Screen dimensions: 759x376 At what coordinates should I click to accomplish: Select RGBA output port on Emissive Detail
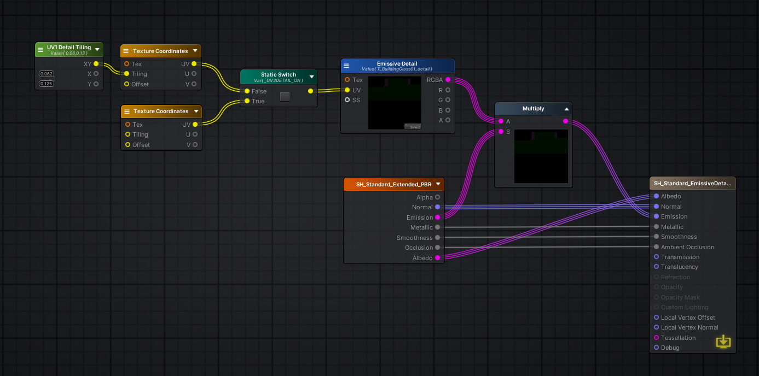pyautogui.click(x=448, y=80)
